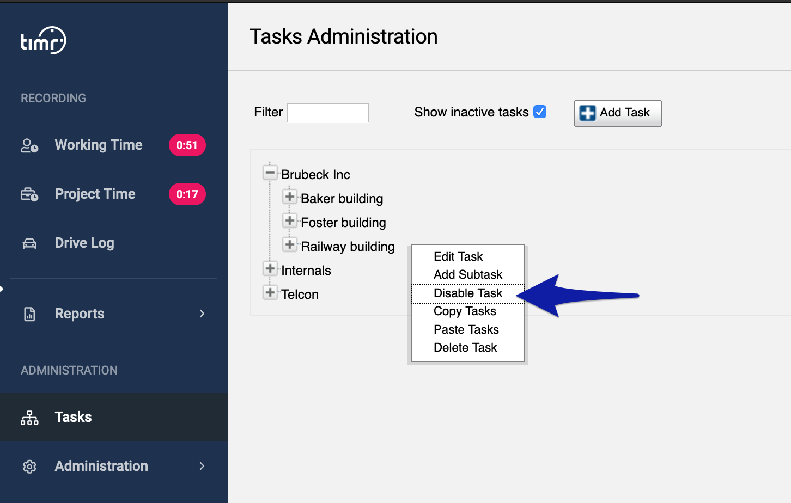Click the Drive Log car icon

click(29, 243)
